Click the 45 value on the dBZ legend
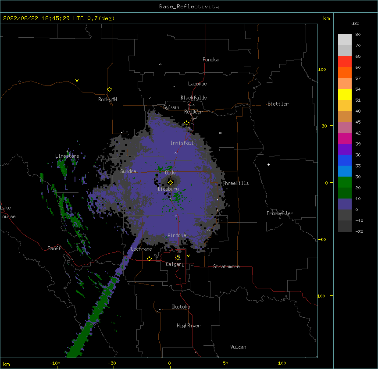 click(x=358, y=122)
